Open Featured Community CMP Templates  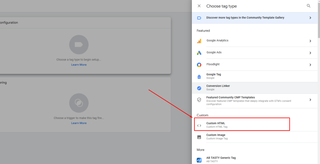[255, 101]
